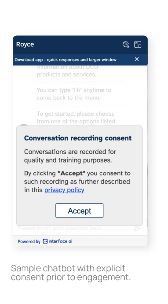
Task: Select the "To get started, please choose" message
Action: [80, 116]
